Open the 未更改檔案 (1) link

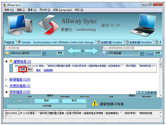pyautogui.click(x=20, y=86)
